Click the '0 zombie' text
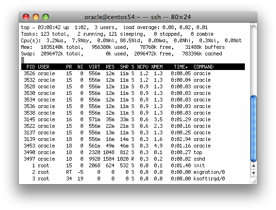The width and height of the screenshot is (276, 210). (x=202, y=34)
